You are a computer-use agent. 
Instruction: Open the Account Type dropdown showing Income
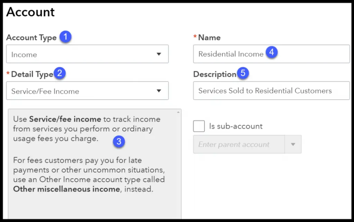click(x=87, y=54)
